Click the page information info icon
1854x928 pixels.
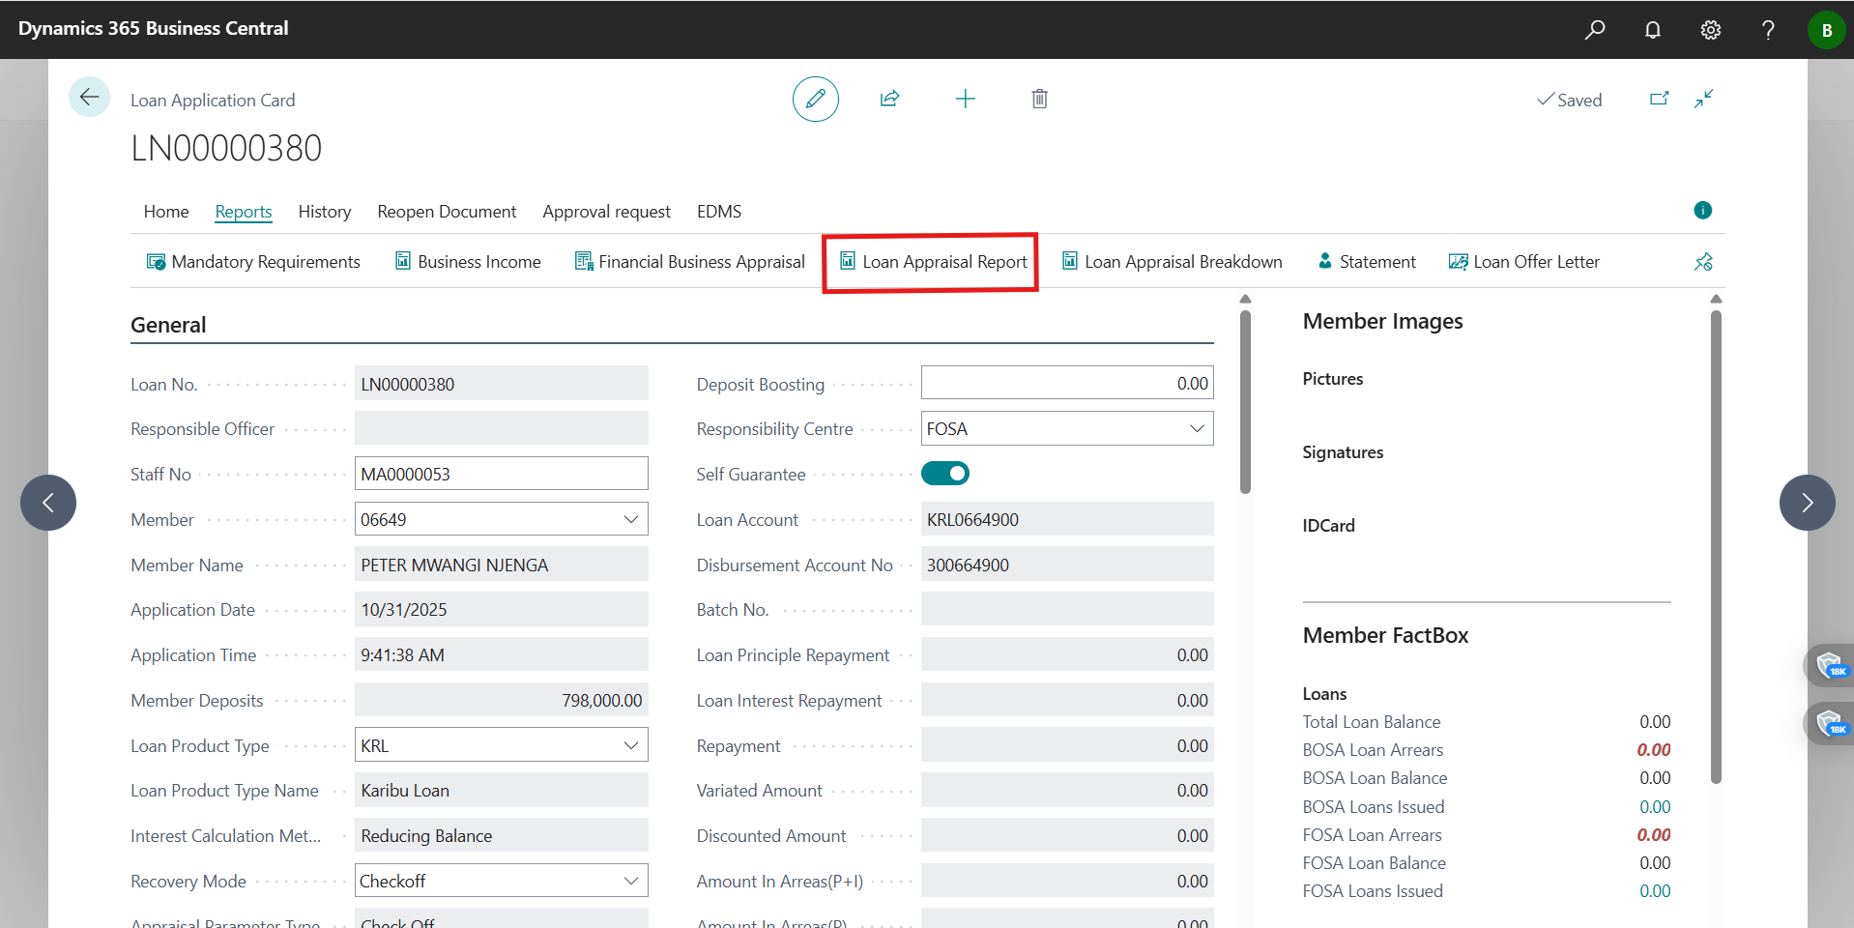coord(1702,210)
